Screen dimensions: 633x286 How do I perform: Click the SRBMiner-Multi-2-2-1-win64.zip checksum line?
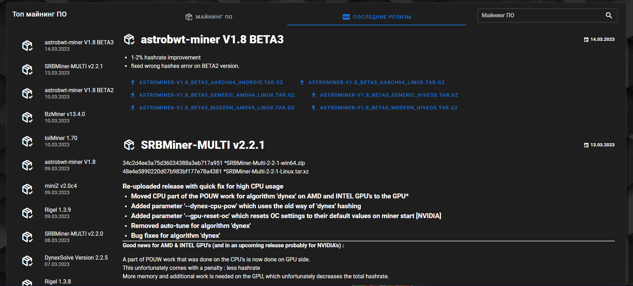pyautogui.click(x=214, y=163)
